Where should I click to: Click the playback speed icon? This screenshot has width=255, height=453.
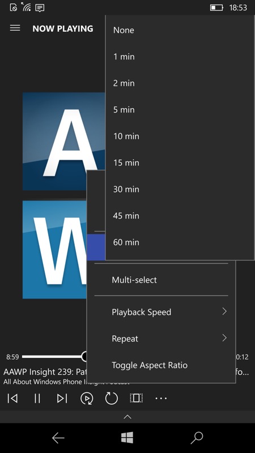87,399
